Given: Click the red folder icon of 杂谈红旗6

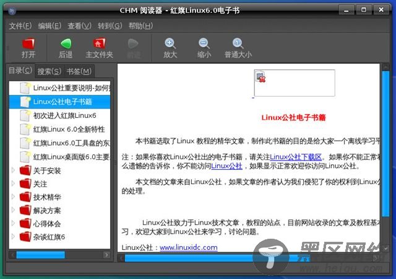Looking at the screenshot, I should [x=25, y=237].
